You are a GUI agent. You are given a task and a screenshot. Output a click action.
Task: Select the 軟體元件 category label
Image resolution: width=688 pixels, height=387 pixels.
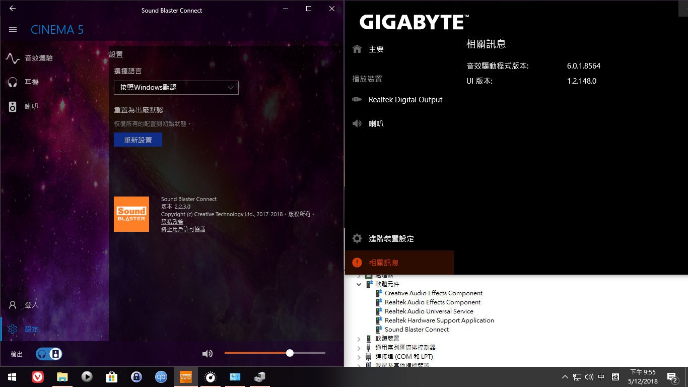coord(387,284)
